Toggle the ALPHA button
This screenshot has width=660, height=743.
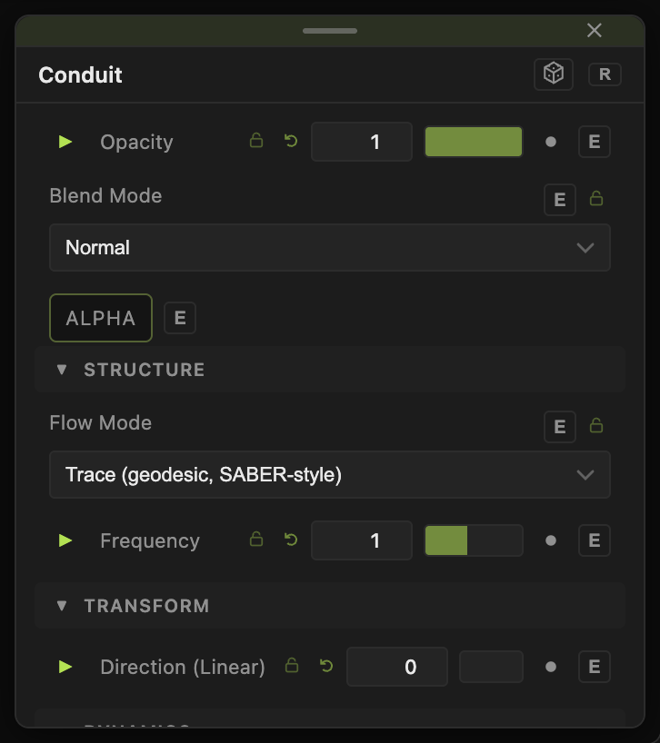click(x=101, y=318)
